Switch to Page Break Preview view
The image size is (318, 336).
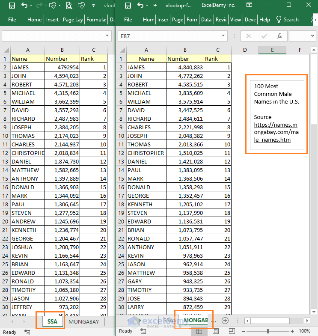(232, 331)
